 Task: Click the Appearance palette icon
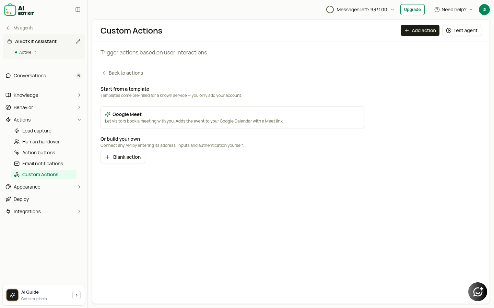pos(8,187)
